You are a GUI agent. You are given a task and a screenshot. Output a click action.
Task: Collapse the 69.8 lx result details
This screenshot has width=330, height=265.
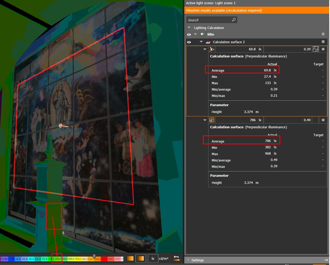click(x=205, y=49)
